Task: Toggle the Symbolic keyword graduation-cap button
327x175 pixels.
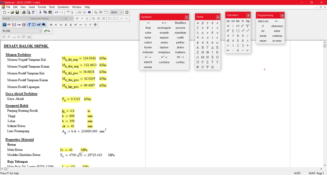Action: [44, 24]
